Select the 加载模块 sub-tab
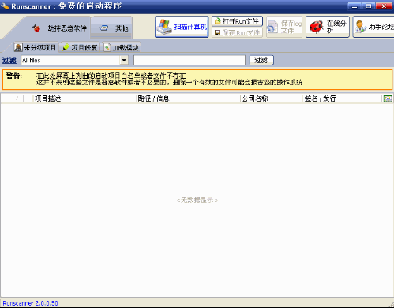Image resolution: width=394 pixels, height=308 pixels. (121, 47)
